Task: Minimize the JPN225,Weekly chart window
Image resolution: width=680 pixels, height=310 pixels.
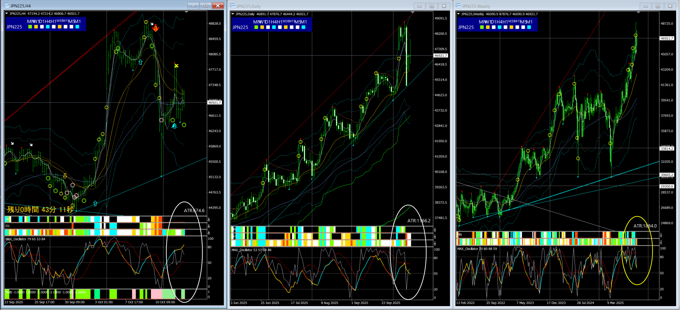Action: [x=645, y=6]
